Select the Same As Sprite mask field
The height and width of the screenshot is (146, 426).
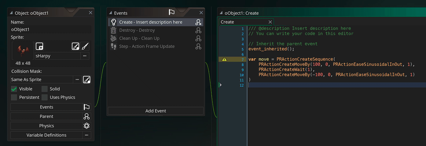click(42, 80)
